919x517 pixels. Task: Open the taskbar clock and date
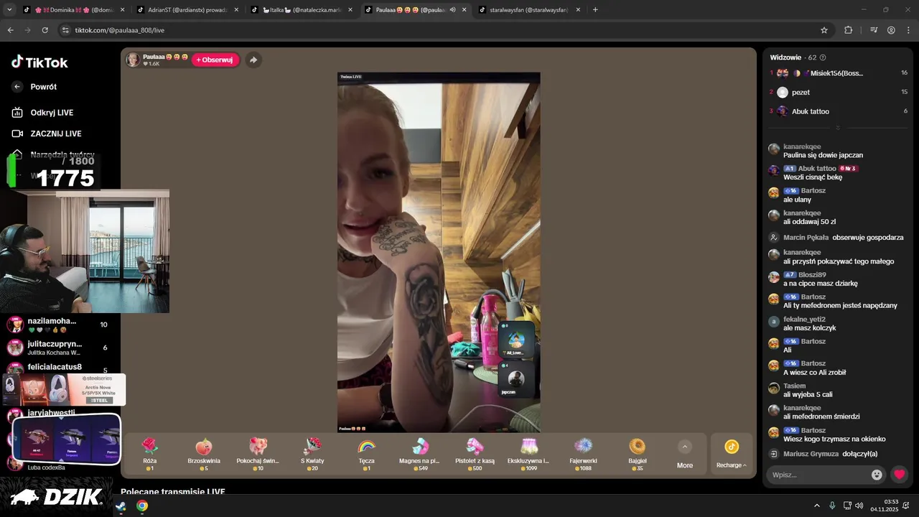(885, 506)
